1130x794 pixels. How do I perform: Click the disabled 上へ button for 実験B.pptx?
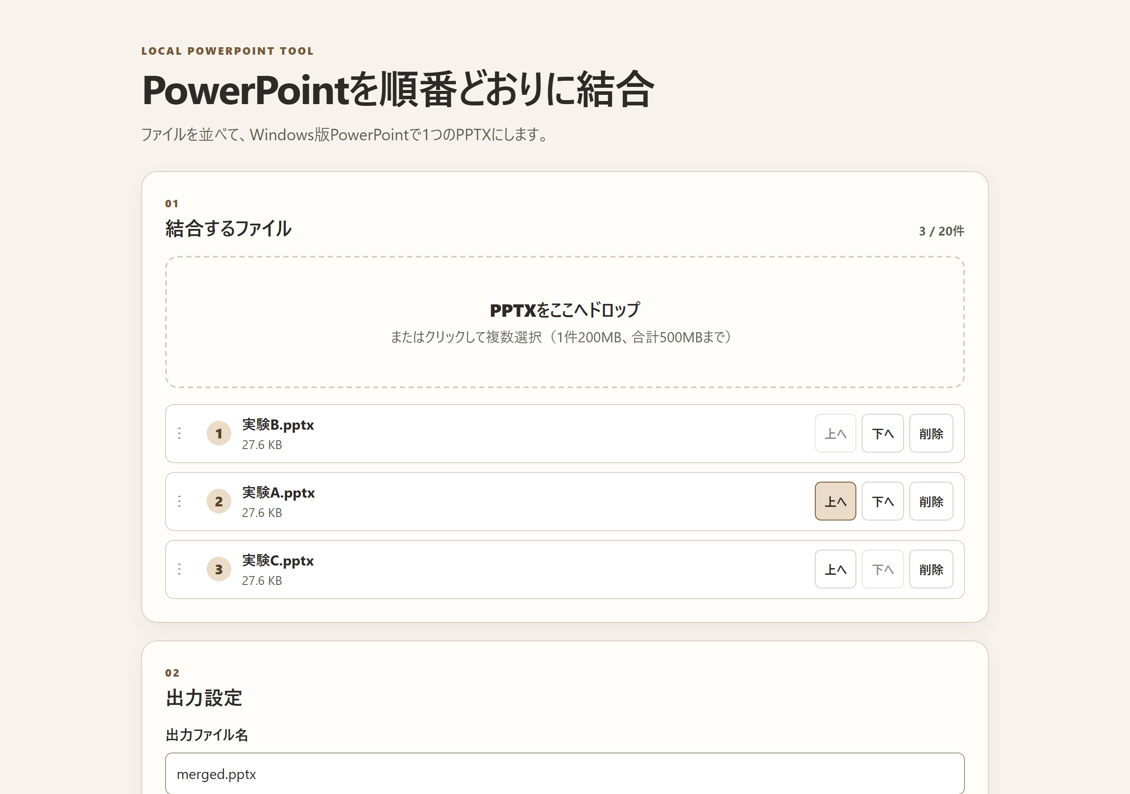835,434
